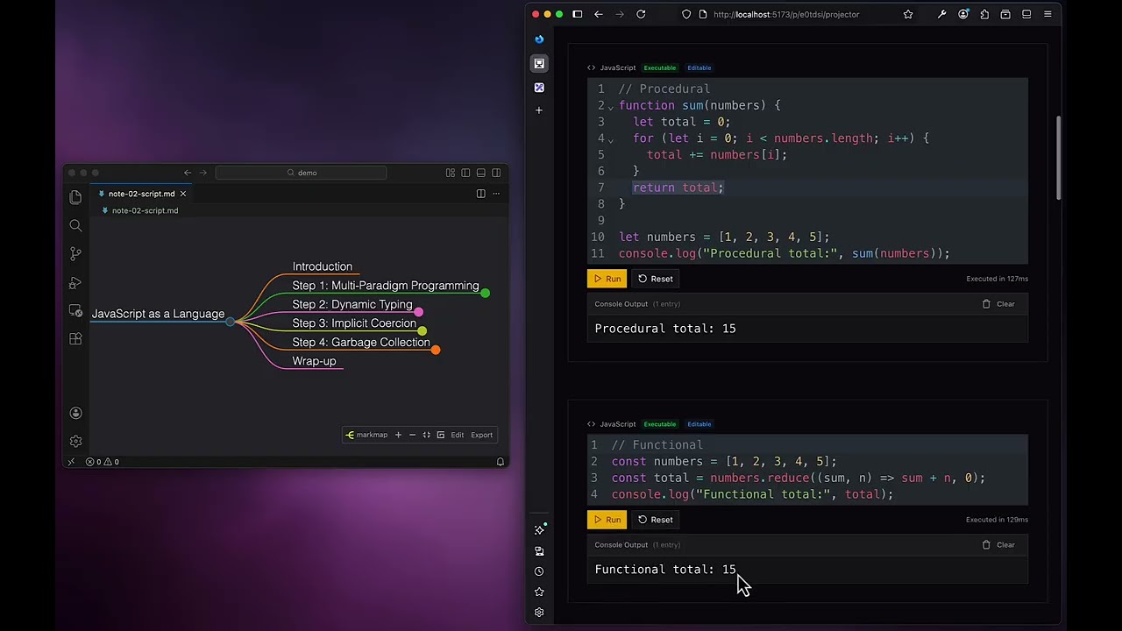Open the Explorer icon in VS Code sidebar

point(75,197)
